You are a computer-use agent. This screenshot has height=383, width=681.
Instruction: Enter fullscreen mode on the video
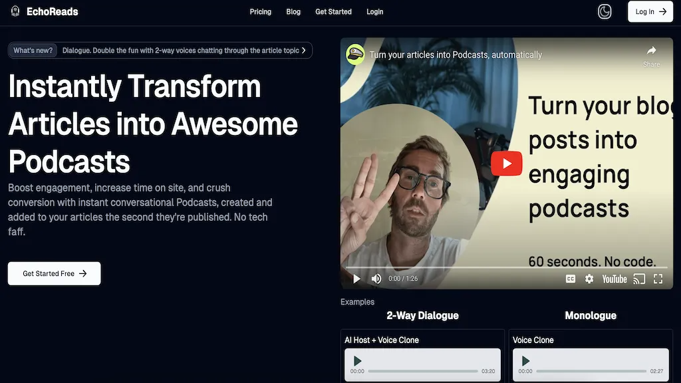pos(658,279)
